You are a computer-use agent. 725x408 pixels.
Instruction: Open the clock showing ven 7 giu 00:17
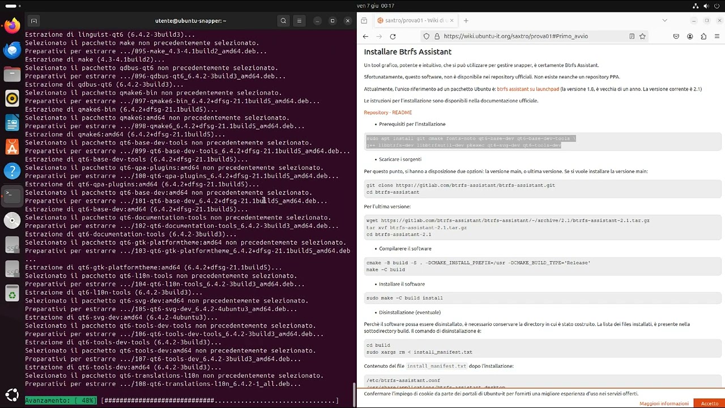pyautogui.click(x=376, y=6)
